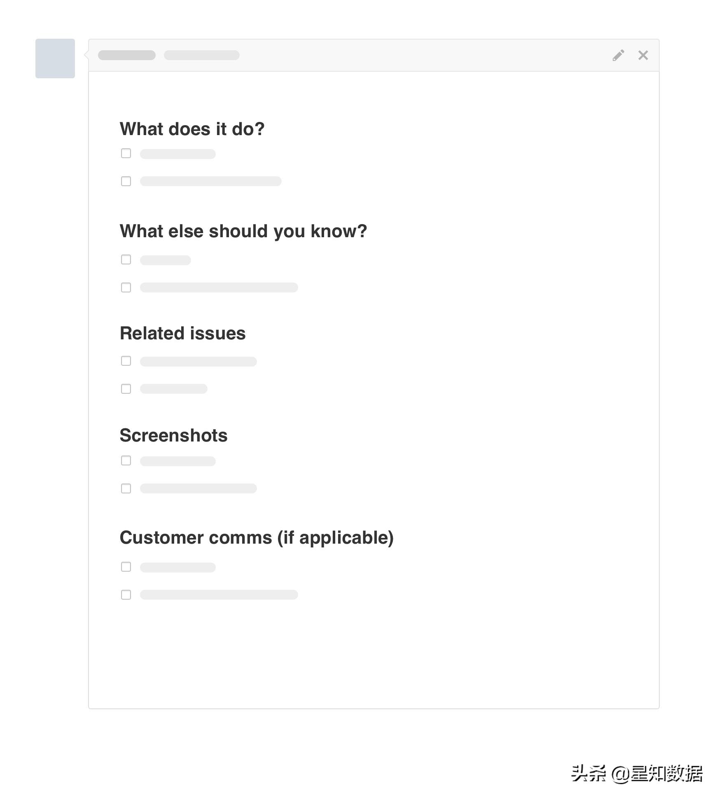719x799 pixels.
Task: Check first box under Customer comms
Action: (x=126, y=567)
